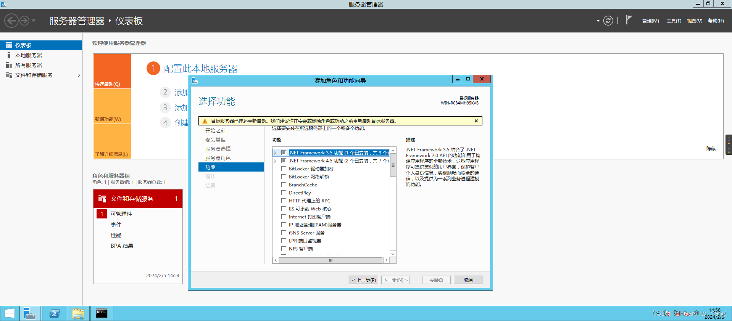Click the features list scroll-up arrow

(393, 151)
